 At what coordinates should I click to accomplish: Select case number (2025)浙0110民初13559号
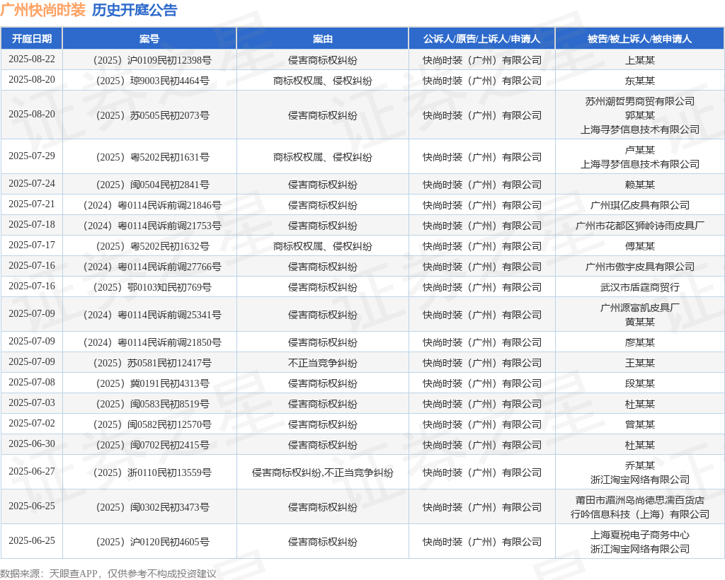point(152,472)
